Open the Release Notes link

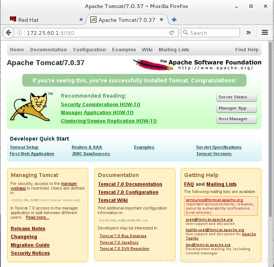pyautogui.click(x=28, y=229)
